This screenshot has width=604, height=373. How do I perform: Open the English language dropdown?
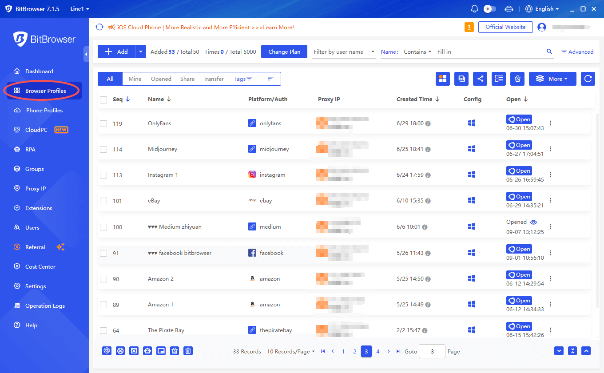tap(542, 9)
